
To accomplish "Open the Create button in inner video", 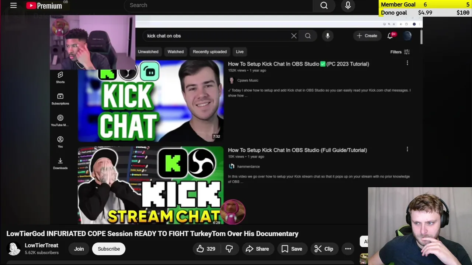I will pyautogui.click(x=367, y=36).
